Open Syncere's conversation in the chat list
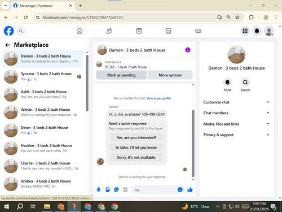Image resolution: width=282 pixels, height=212 pixels. pyautogui.click(x=43, y=76)
